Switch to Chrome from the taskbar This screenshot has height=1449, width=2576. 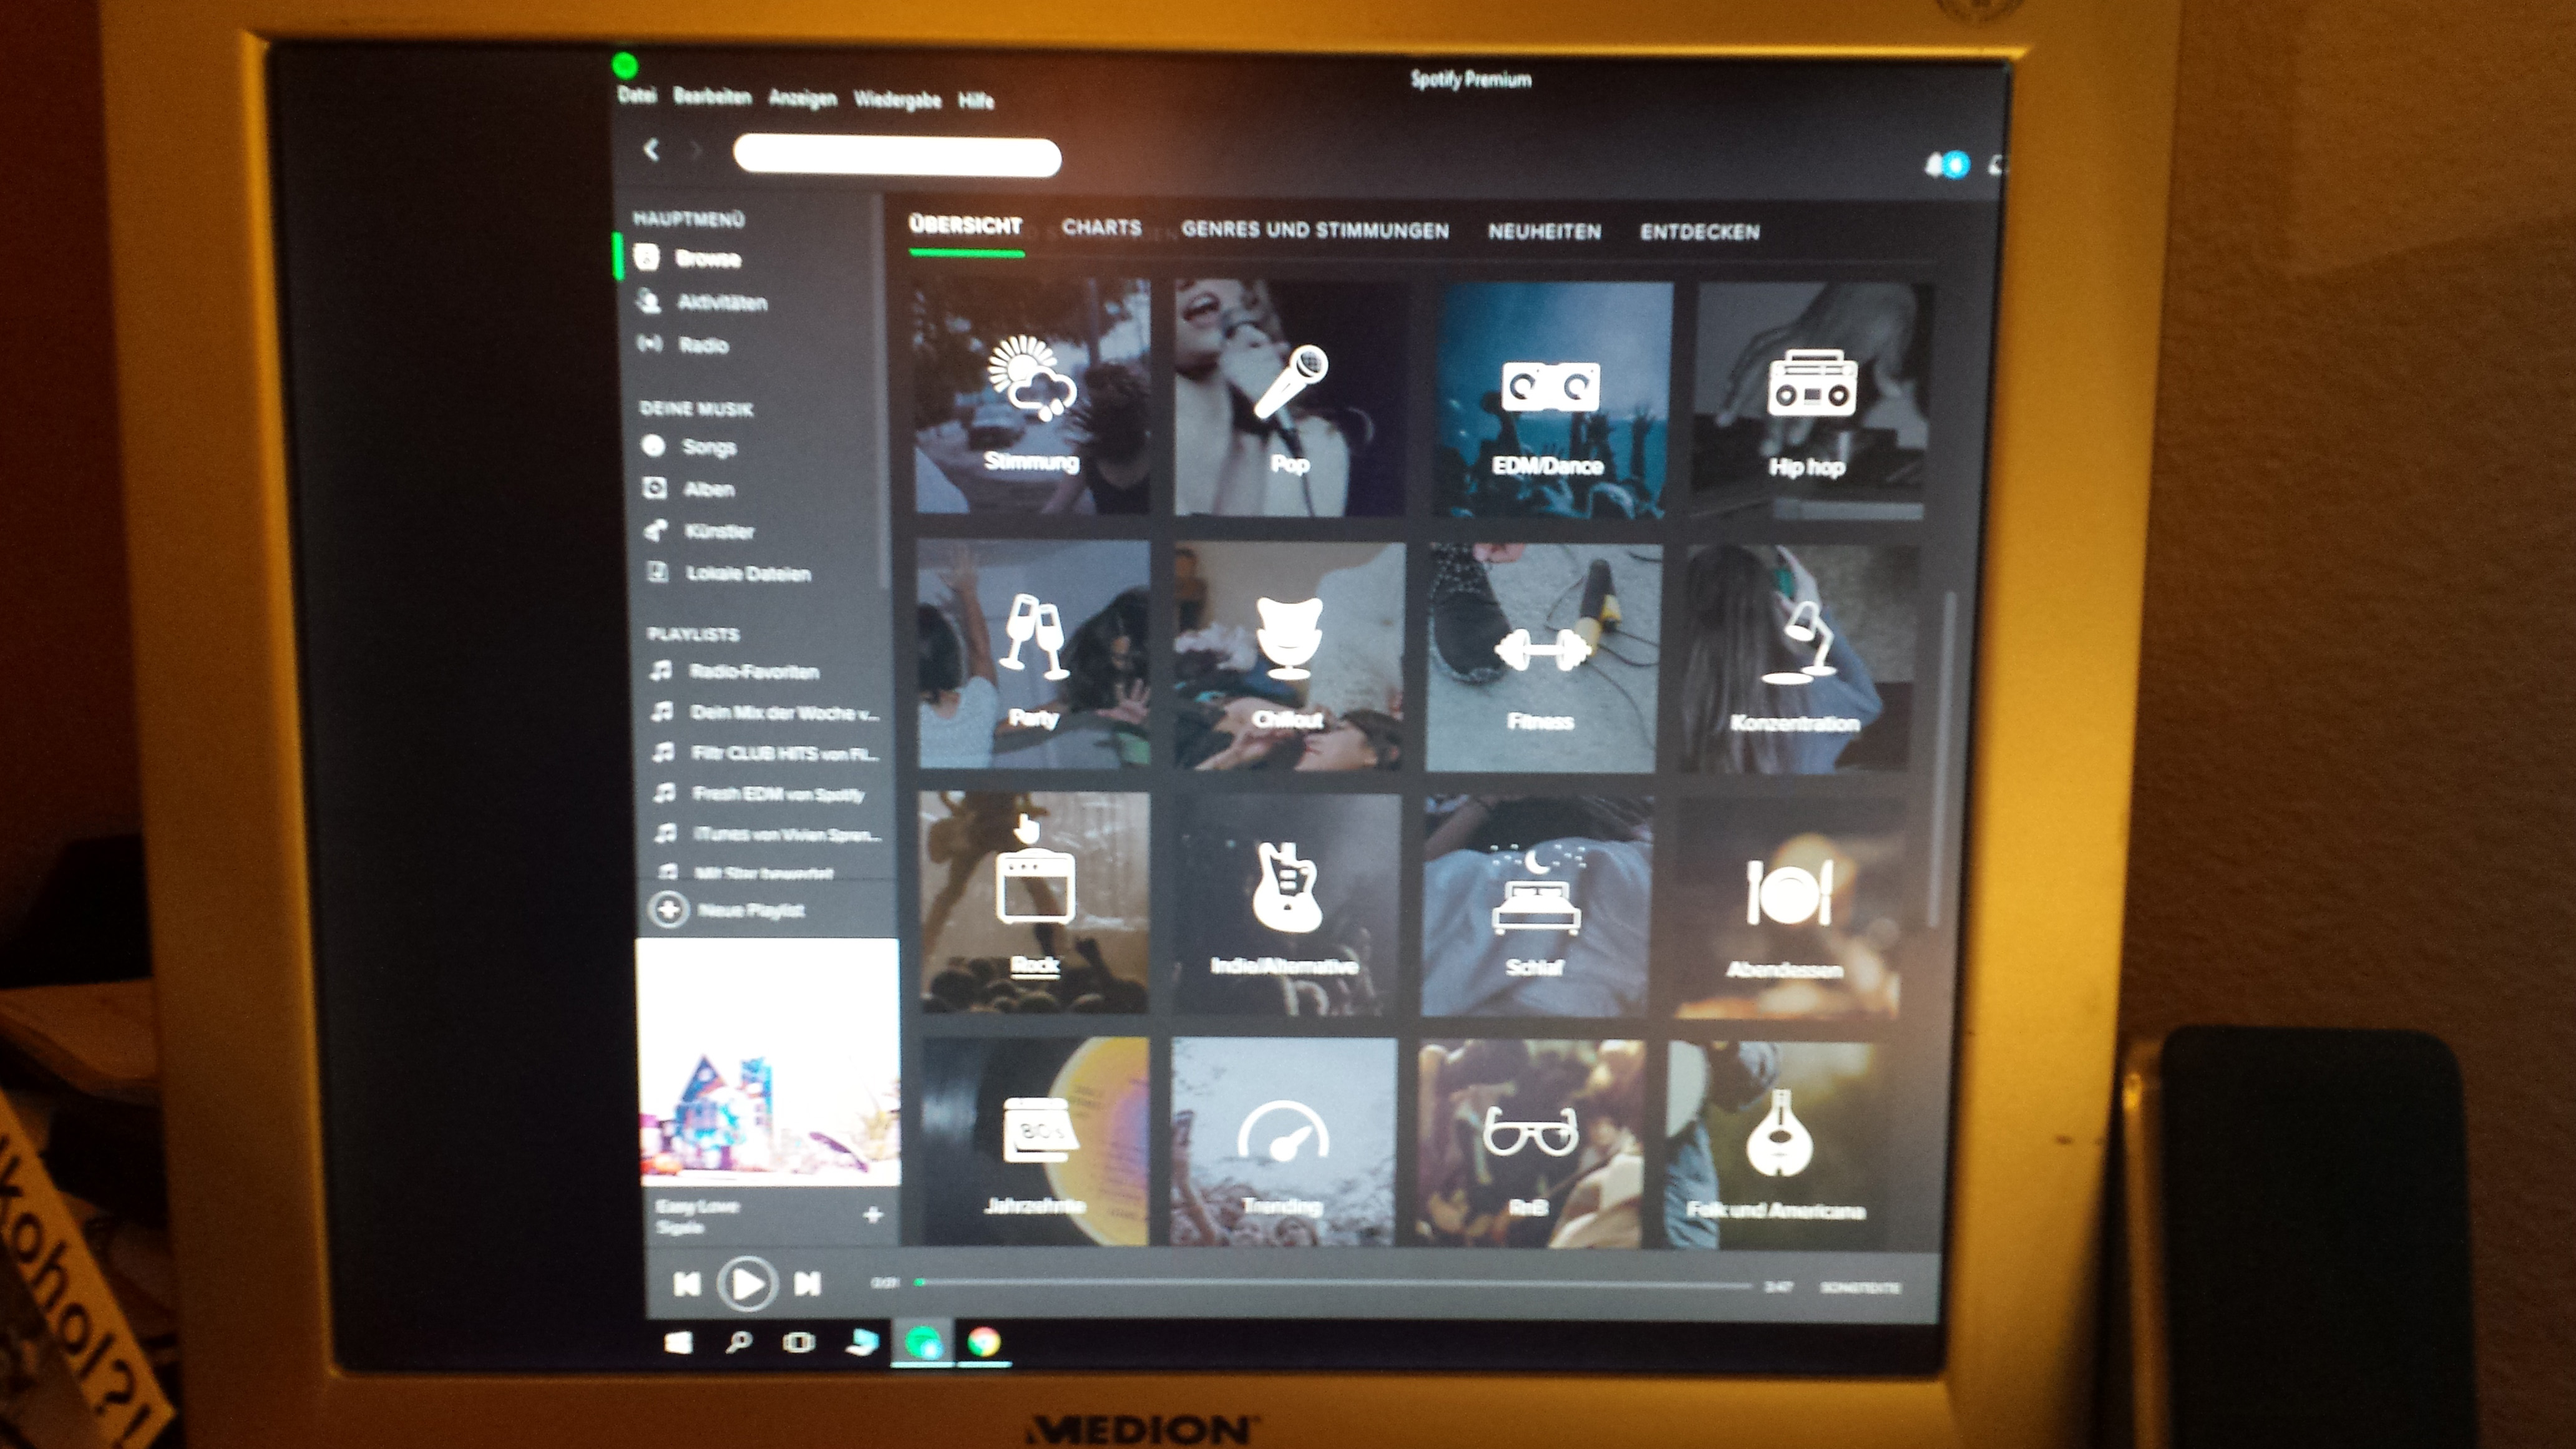[984, 1342]
